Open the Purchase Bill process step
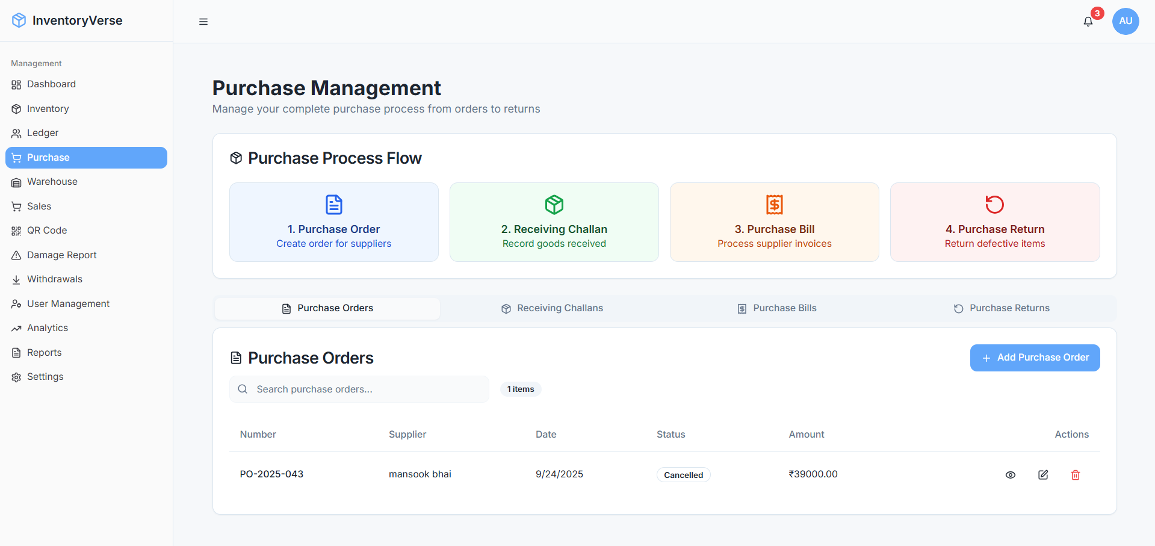 click(x=774, y=222)
